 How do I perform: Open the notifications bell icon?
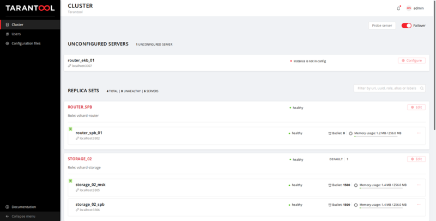399,8
